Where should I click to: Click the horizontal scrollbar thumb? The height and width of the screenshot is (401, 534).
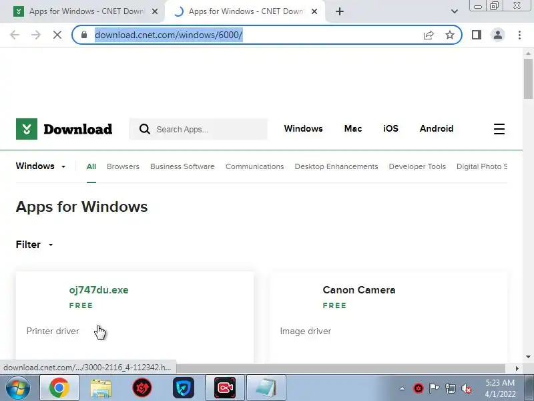click(340, 368)
